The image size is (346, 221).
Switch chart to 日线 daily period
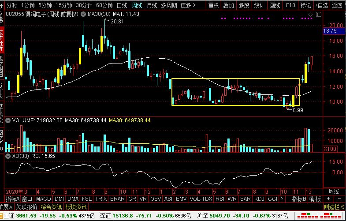[x=122, y=5]
